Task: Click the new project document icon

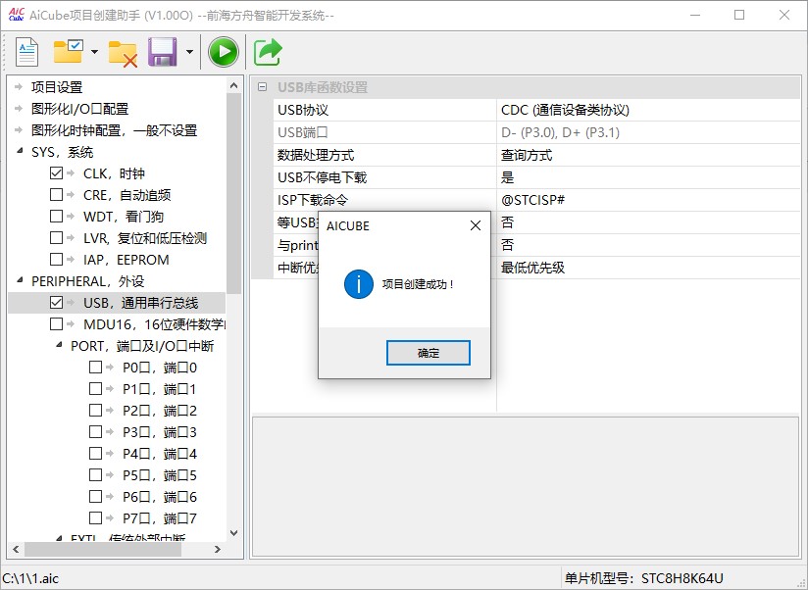Action: (x=26, y=52)
